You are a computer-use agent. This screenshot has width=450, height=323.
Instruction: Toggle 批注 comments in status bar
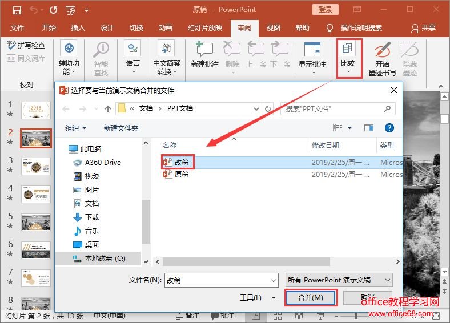tap(223, 316)
